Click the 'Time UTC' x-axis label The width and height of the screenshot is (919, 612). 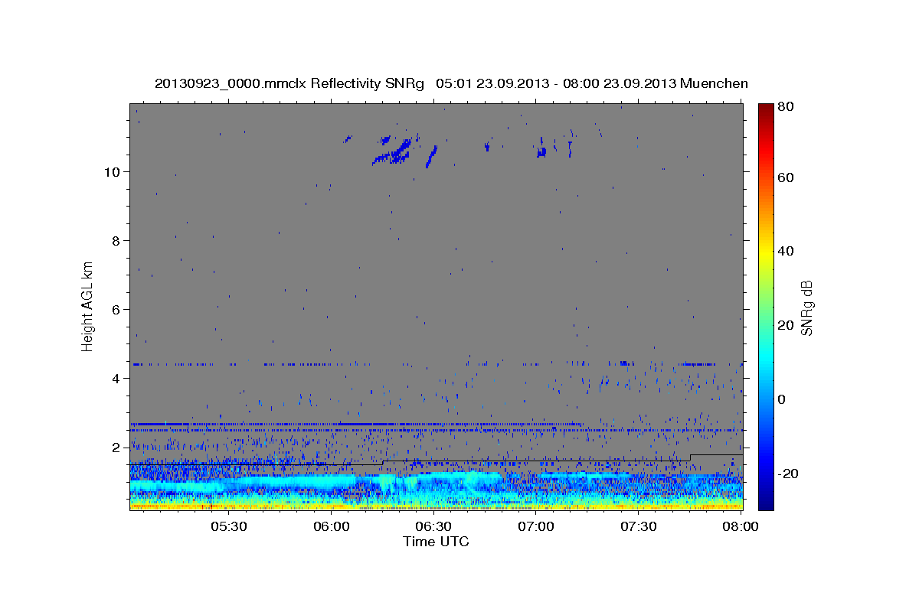(x=436, y=542)
